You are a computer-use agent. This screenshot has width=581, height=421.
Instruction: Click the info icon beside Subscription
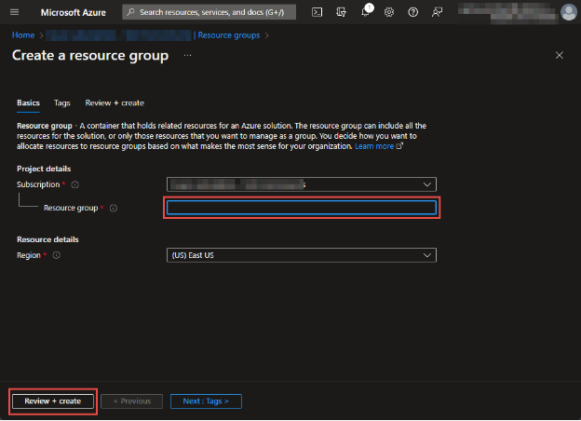tap(74, 184)
